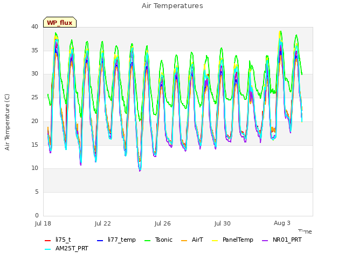The width and height of the screenshot is (345, 259).
Task: Click the yellow PanelTemp legend swatch
Action: click(215, 241)
